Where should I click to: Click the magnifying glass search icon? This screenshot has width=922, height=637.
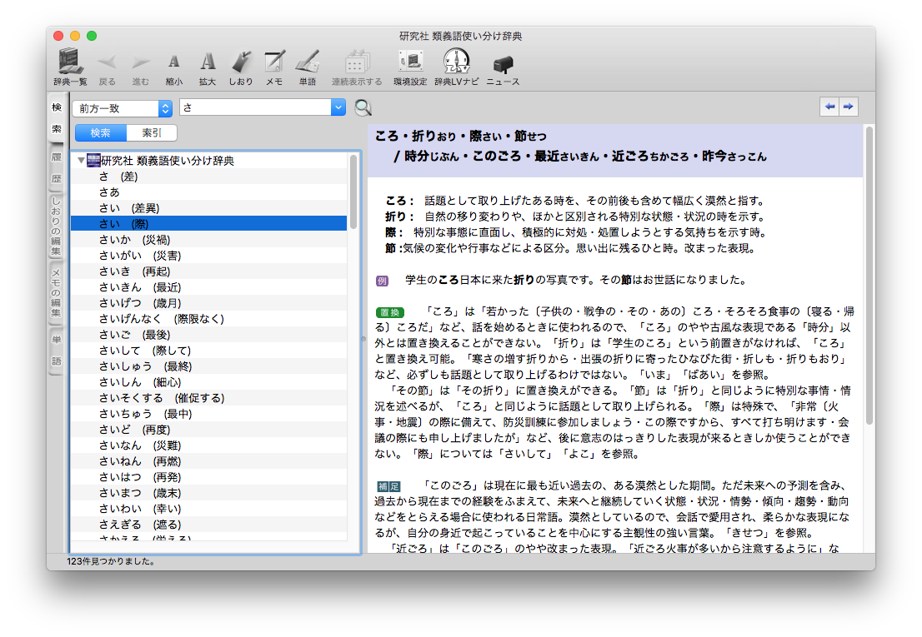pyautogui.click(x=363, y=107)
